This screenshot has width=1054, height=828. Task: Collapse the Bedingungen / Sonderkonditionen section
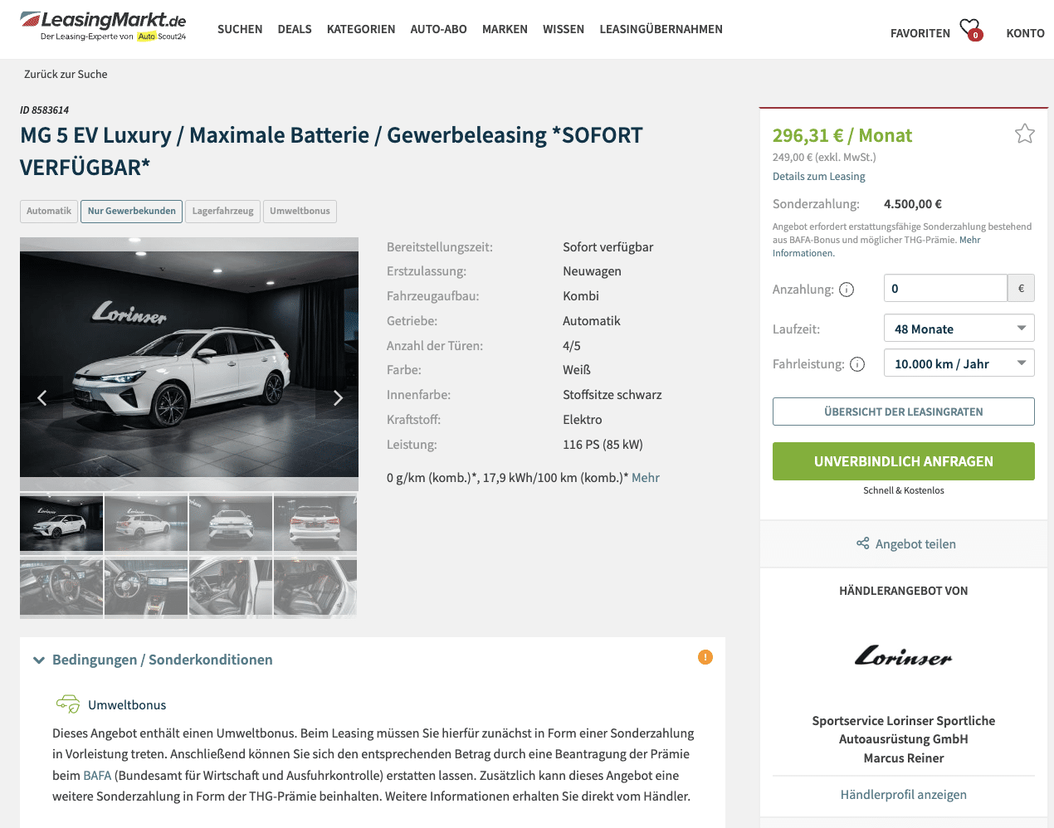(x=154, y=660)
